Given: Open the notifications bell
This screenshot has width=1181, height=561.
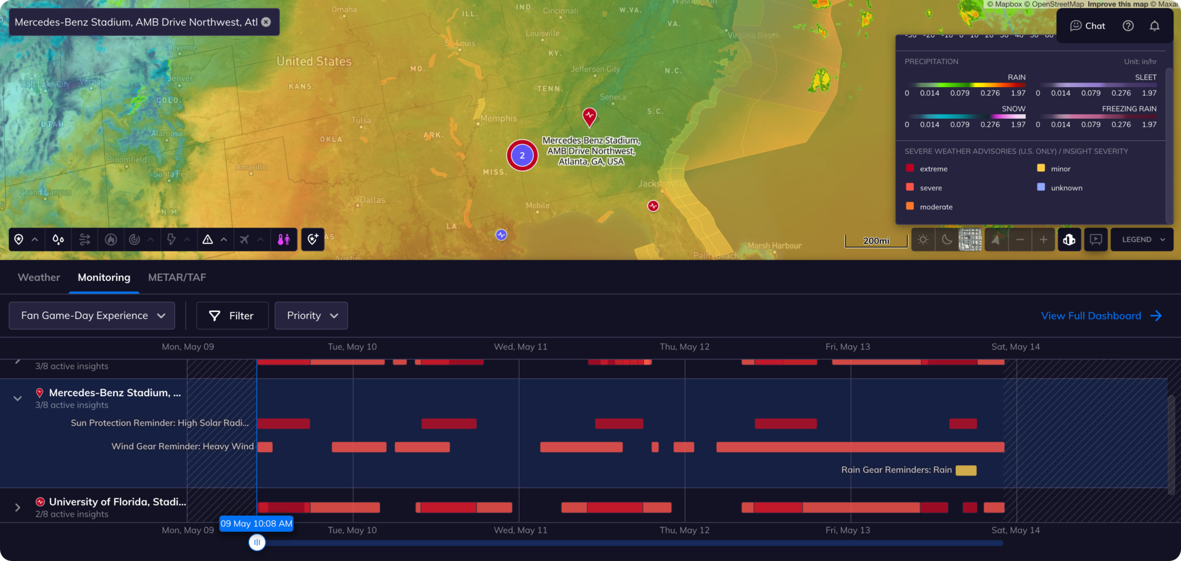Looking at the screenshot, I should click(1154, 26).
